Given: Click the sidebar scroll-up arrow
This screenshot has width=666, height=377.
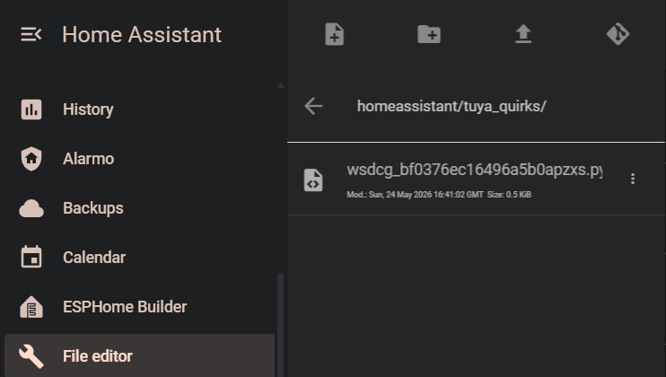Looking at the screenshot, I should pyautogui.click(x=280, y=85).
